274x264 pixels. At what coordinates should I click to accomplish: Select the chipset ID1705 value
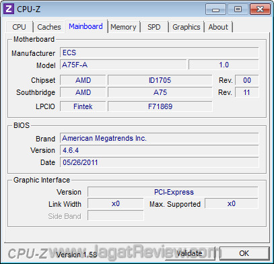point(160,80)
